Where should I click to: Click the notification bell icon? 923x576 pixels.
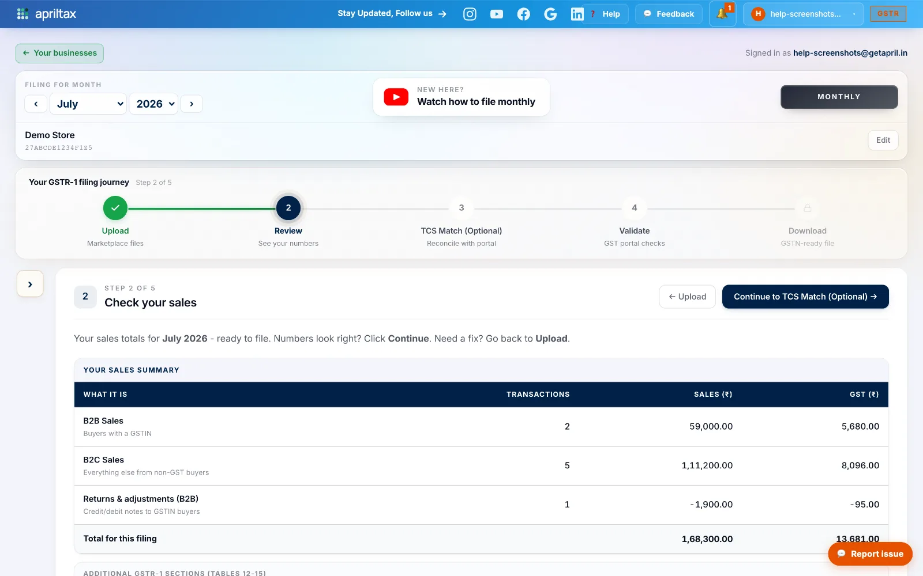click(722, 14)
